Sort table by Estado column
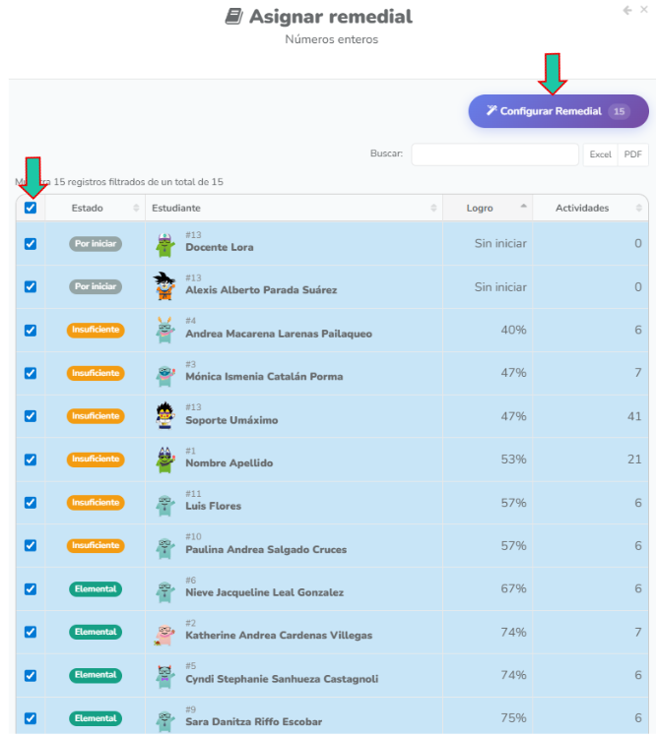The height and width of the screenshot is (737, 656). pyautogui.click(x=95, y=208)
